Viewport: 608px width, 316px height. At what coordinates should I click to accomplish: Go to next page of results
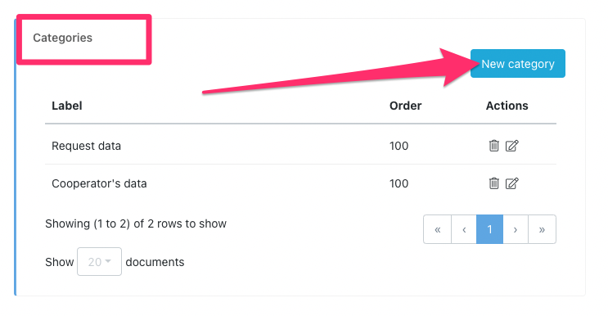[516, 229]
